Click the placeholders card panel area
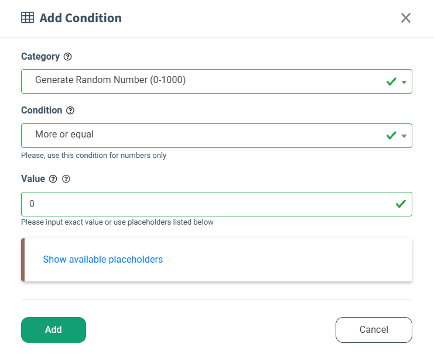The image size is (434, 358). coord(281,259)
